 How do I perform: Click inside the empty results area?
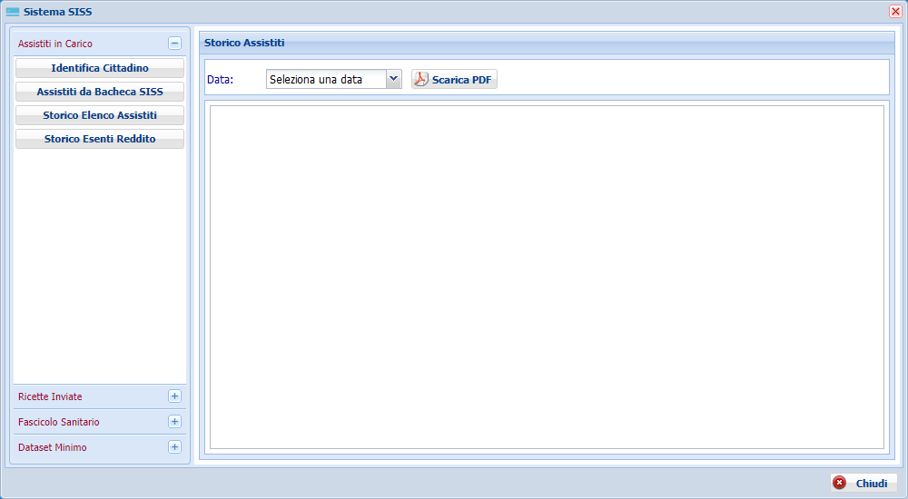pos(547,277)
